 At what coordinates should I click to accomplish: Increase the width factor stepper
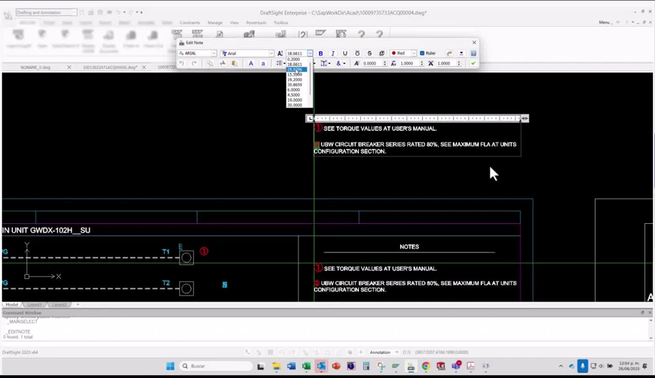click(x=458, y=62)
